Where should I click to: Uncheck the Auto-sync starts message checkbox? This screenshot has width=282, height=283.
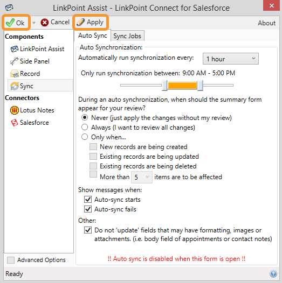point(88,200)
